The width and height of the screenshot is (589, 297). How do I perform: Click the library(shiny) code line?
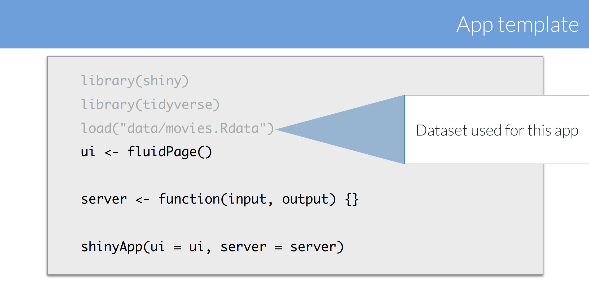pos(135,81)
